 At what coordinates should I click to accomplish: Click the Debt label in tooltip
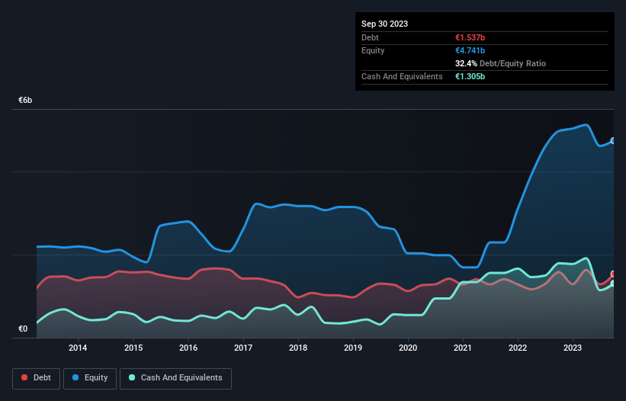tap(370, 37)
